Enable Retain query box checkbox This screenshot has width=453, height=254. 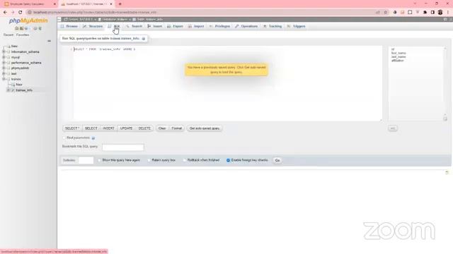(x=149, y=160)
